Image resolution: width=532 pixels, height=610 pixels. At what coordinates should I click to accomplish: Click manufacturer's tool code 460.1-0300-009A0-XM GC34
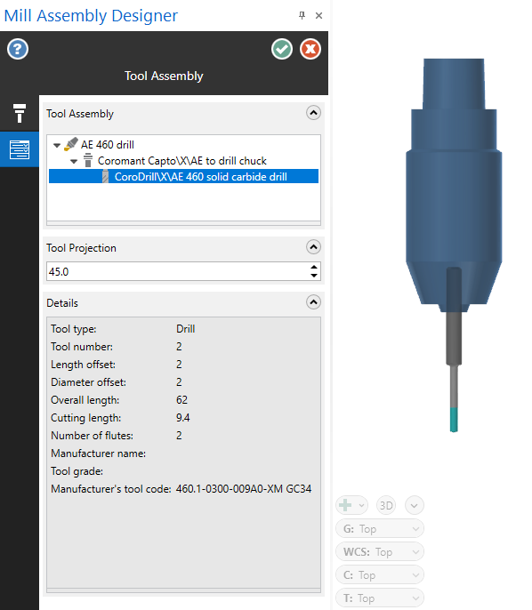click(244, 489)
